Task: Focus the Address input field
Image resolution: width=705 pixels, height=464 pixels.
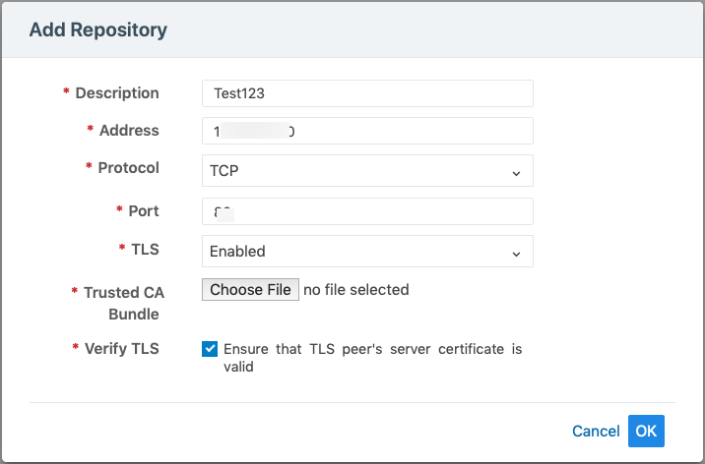Action: 366,131
